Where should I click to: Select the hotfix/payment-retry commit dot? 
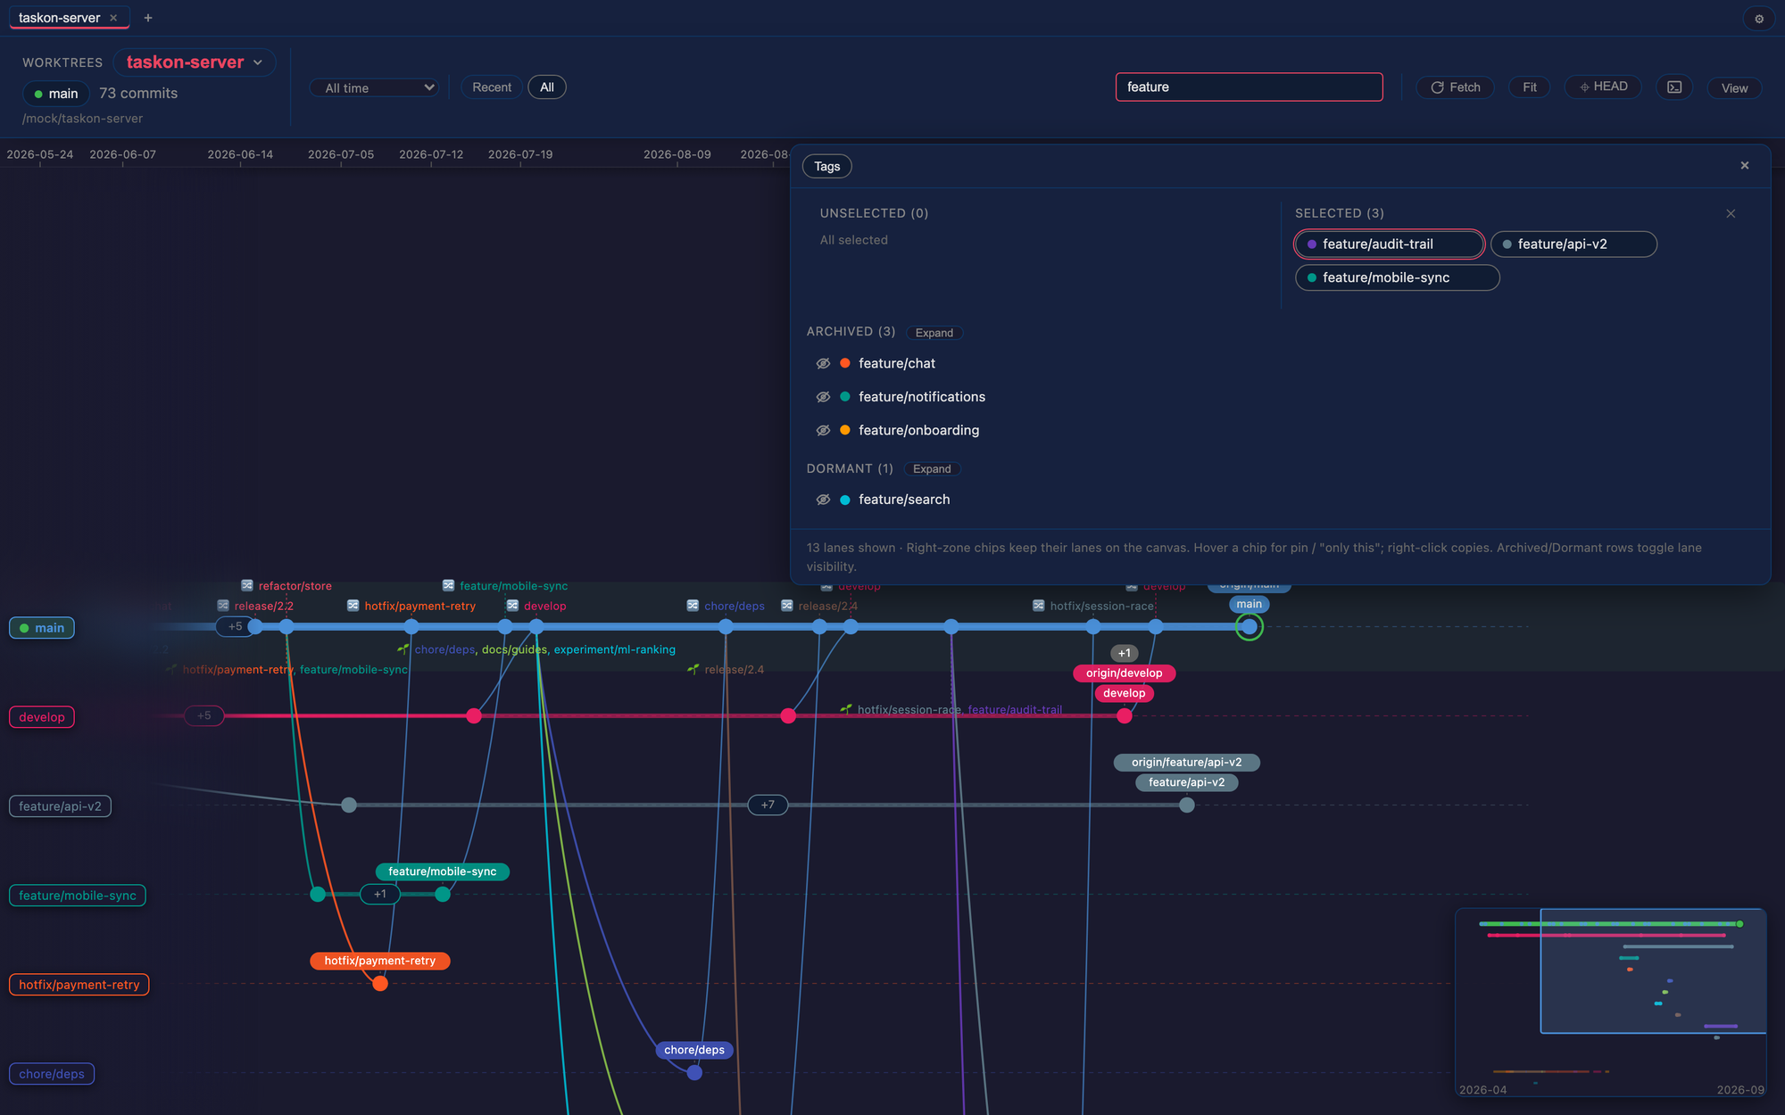point(380,983)
